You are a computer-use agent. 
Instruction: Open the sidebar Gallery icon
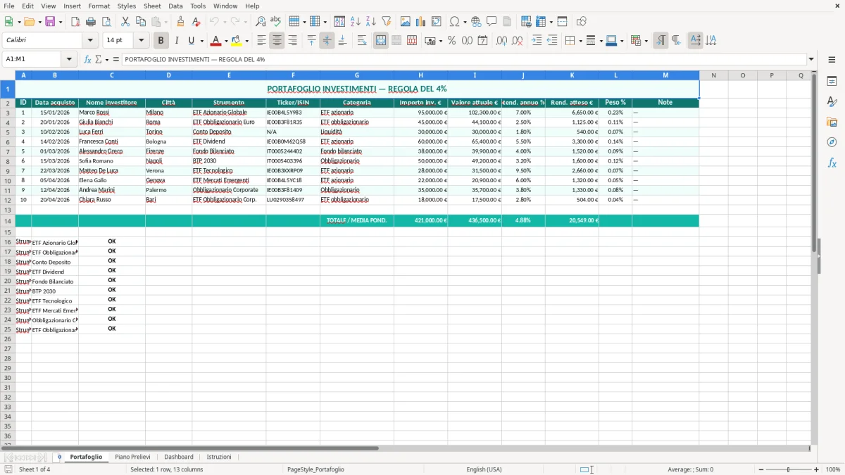(x=832, y=122)
